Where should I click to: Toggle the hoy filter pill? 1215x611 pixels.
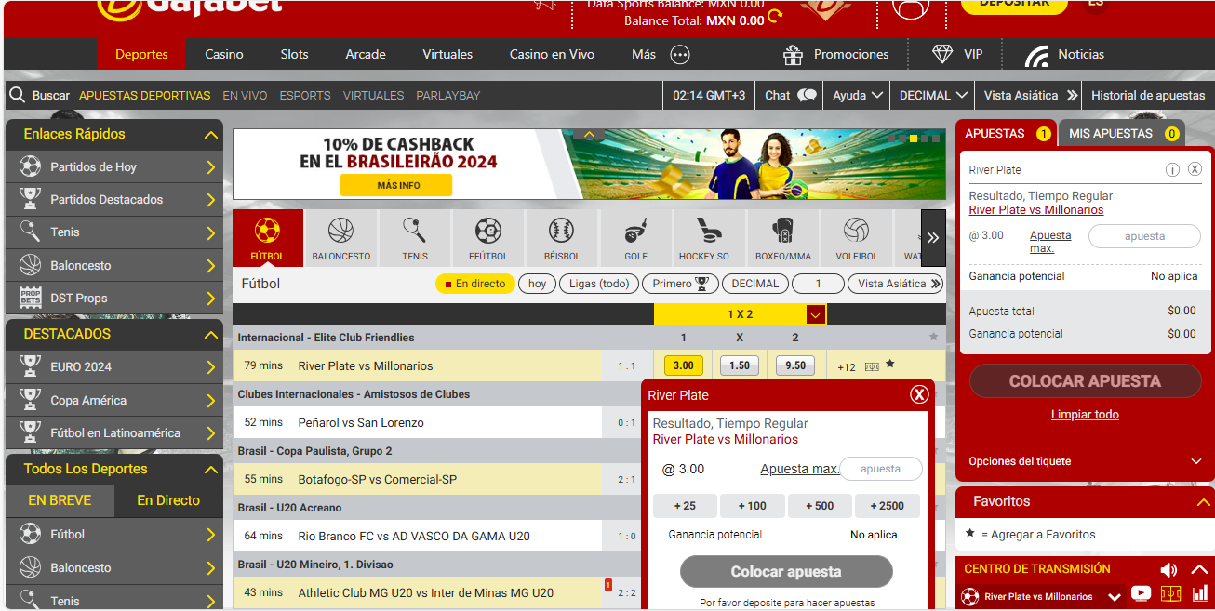[x=537, y=284]
